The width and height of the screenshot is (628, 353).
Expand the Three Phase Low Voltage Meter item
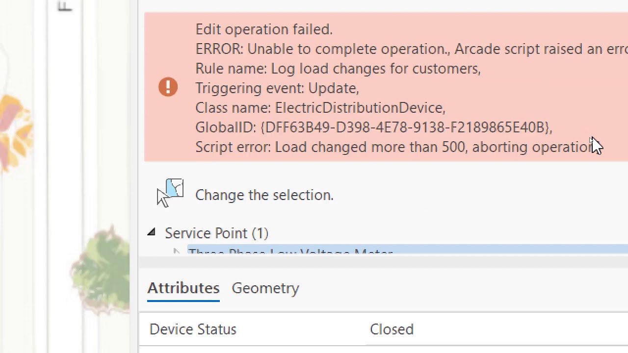tap(177, 252)
